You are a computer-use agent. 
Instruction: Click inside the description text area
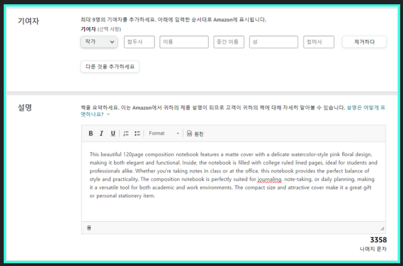point(233,182)
